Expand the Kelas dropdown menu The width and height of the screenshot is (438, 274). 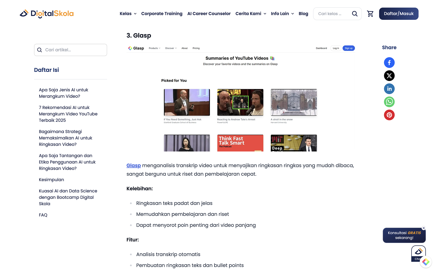(x=128, y=14)
